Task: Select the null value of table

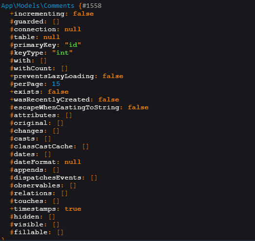Action: 52,37
